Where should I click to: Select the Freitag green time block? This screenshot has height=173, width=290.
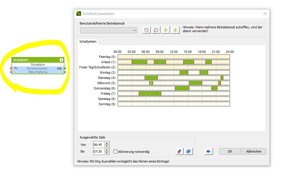click(150, 94)
